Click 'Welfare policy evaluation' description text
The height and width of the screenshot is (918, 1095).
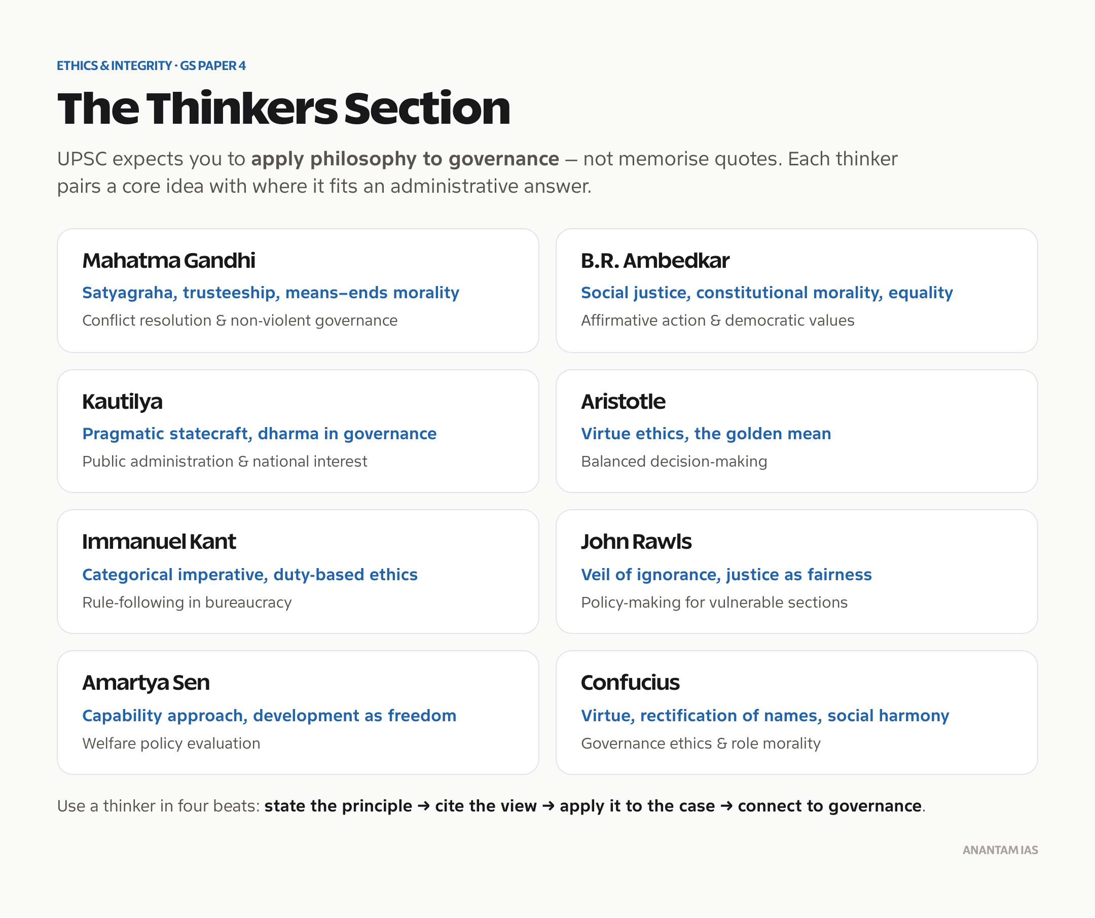pyautogui.click(x=171, y=744)
